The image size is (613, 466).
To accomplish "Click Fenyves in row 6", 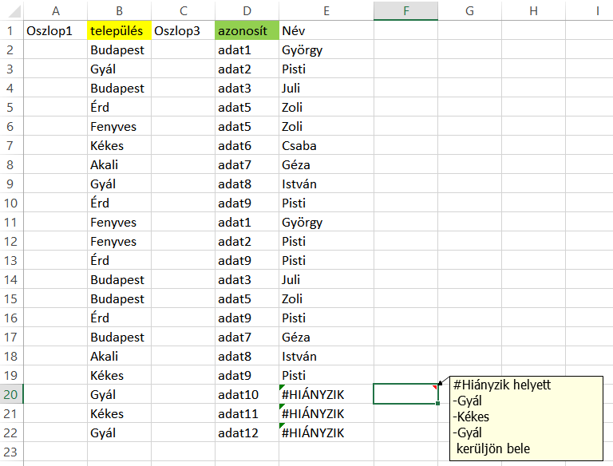I will click(x=119, y=126).
